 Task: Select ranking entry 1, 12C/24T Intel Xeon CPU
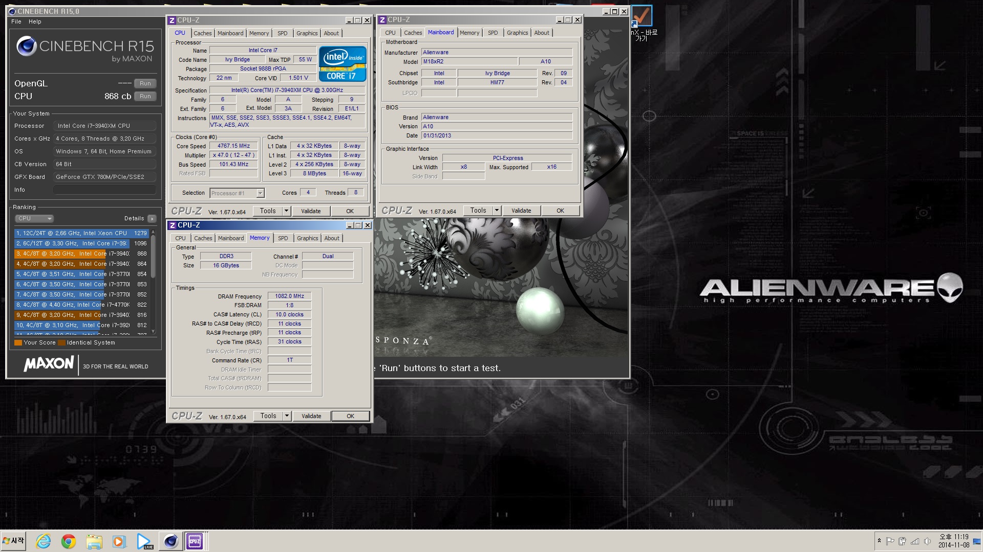pos(82,233)
